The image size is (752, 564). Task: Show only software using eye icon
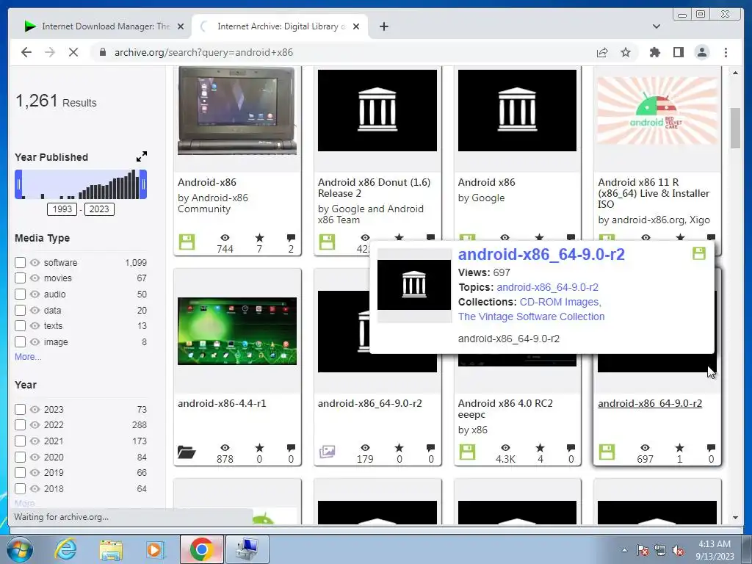point(35,262)
